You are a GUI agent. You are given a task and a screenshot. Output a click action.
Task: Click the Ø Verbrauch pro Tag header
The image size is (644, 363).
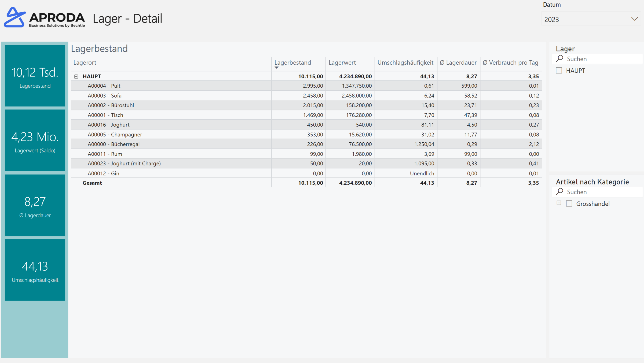click(x=510, y=62)
